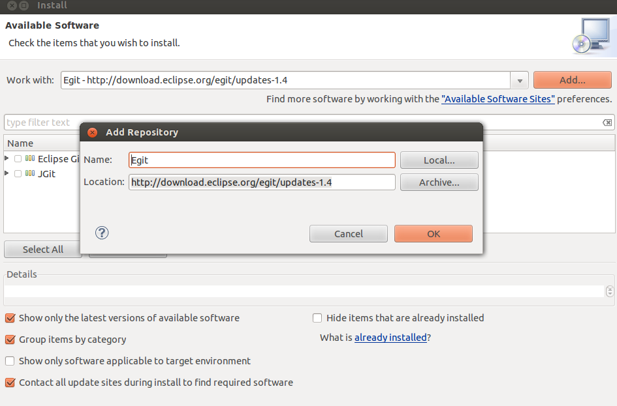Click the JGit category icon
The height and width of the screenshot is (406, 617).
(30, 173)
